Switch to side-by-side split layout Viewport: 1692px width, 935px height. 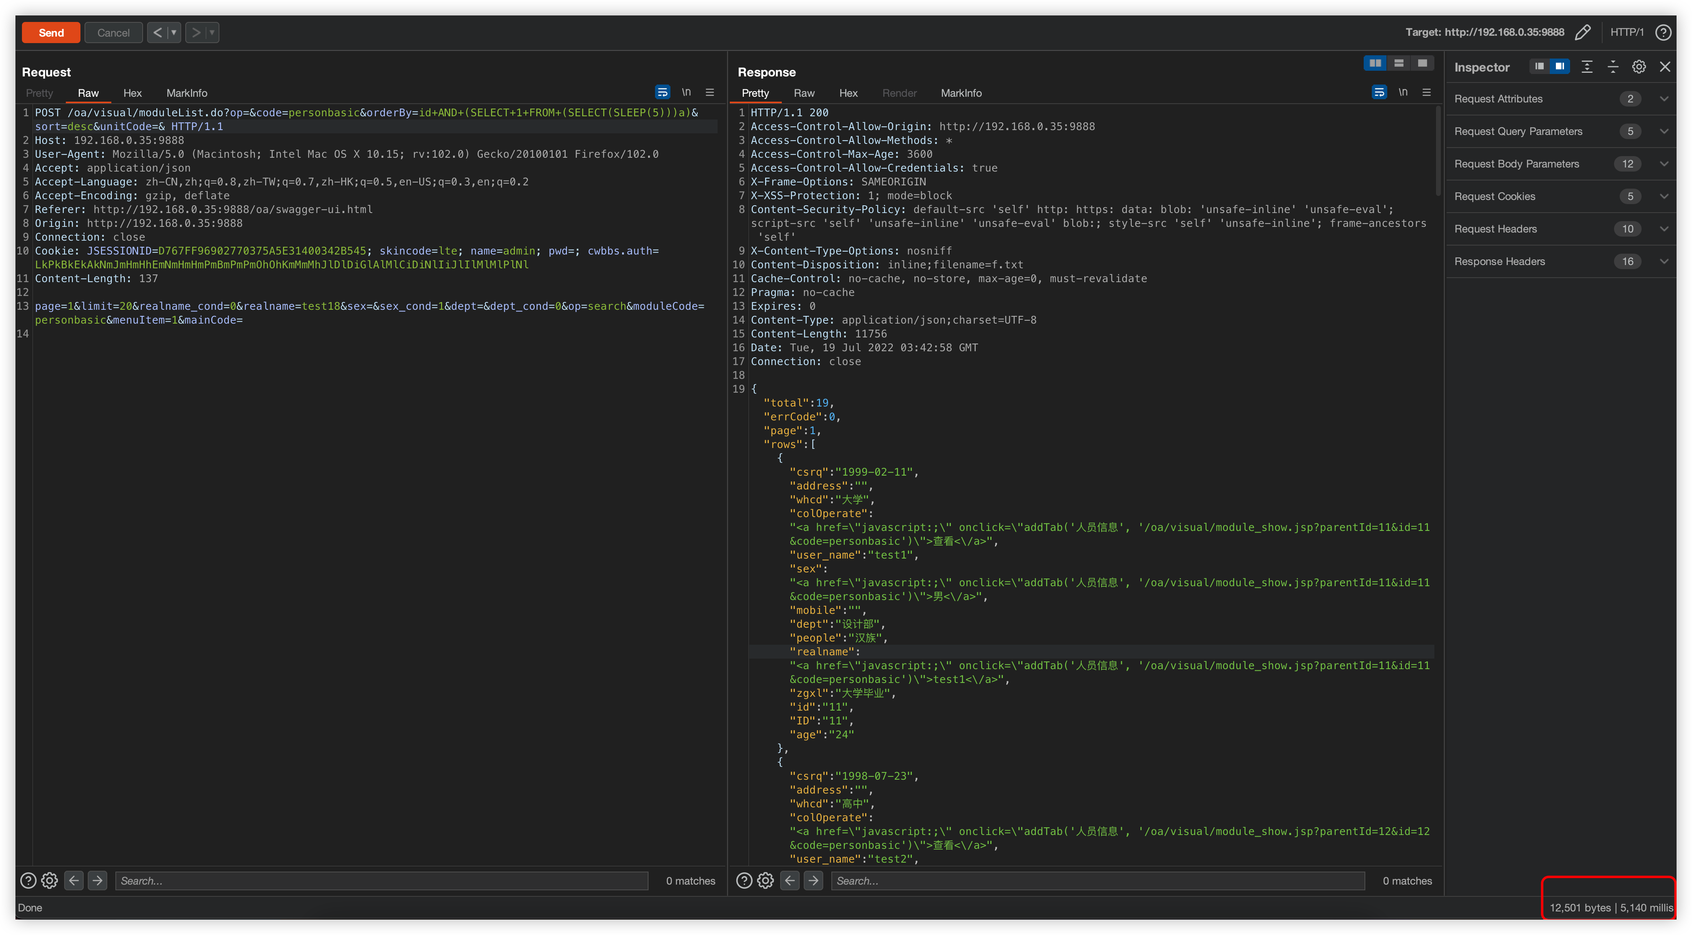pyautogui.click(x=1375, y=63)
